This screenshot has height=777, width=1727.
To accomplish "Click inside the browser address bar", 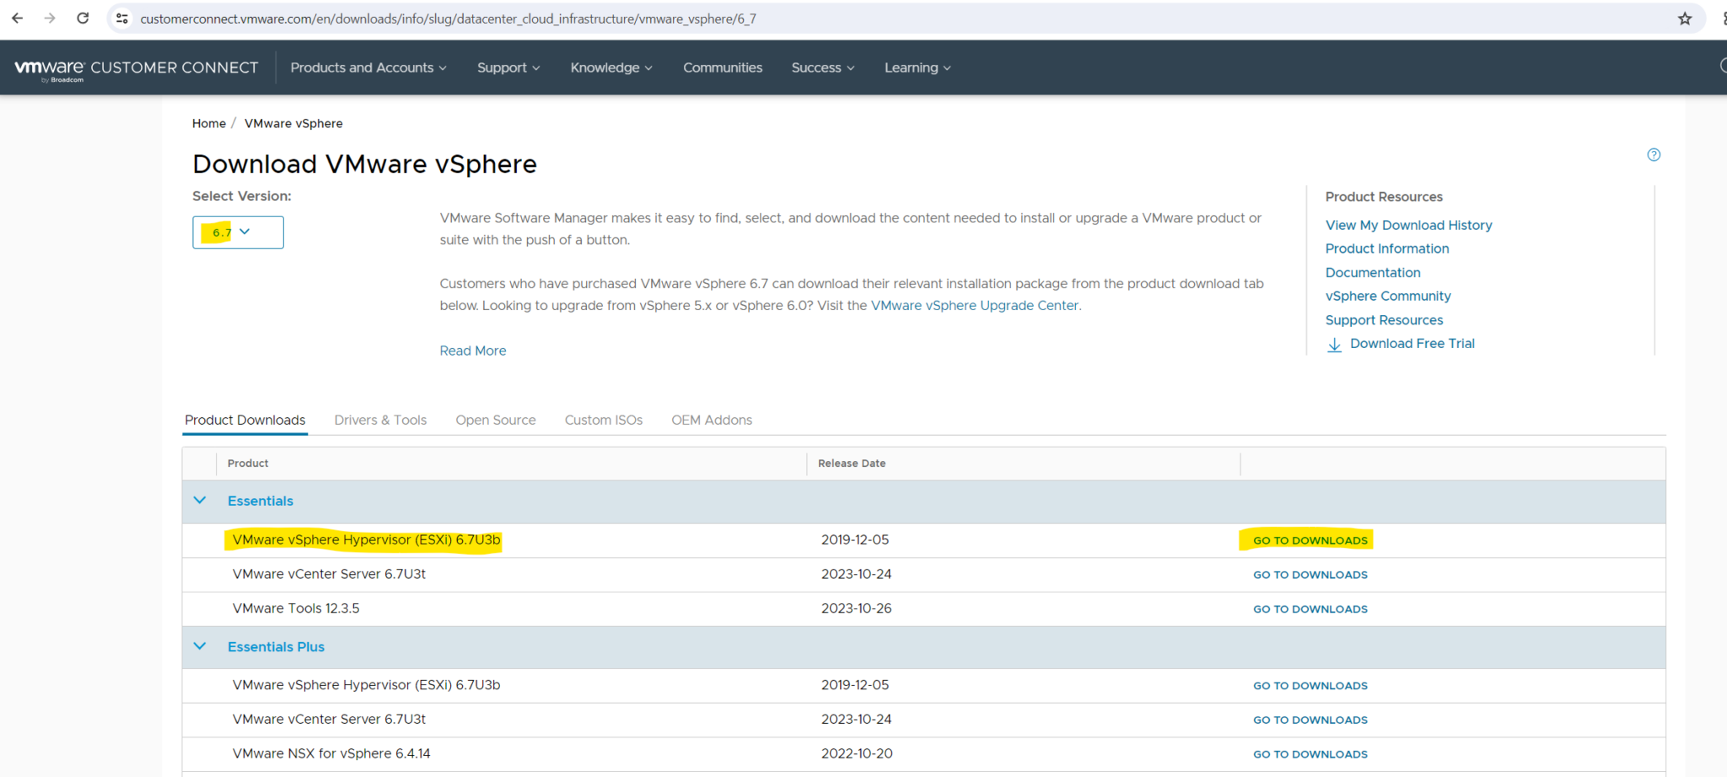I will coord(506,18).
